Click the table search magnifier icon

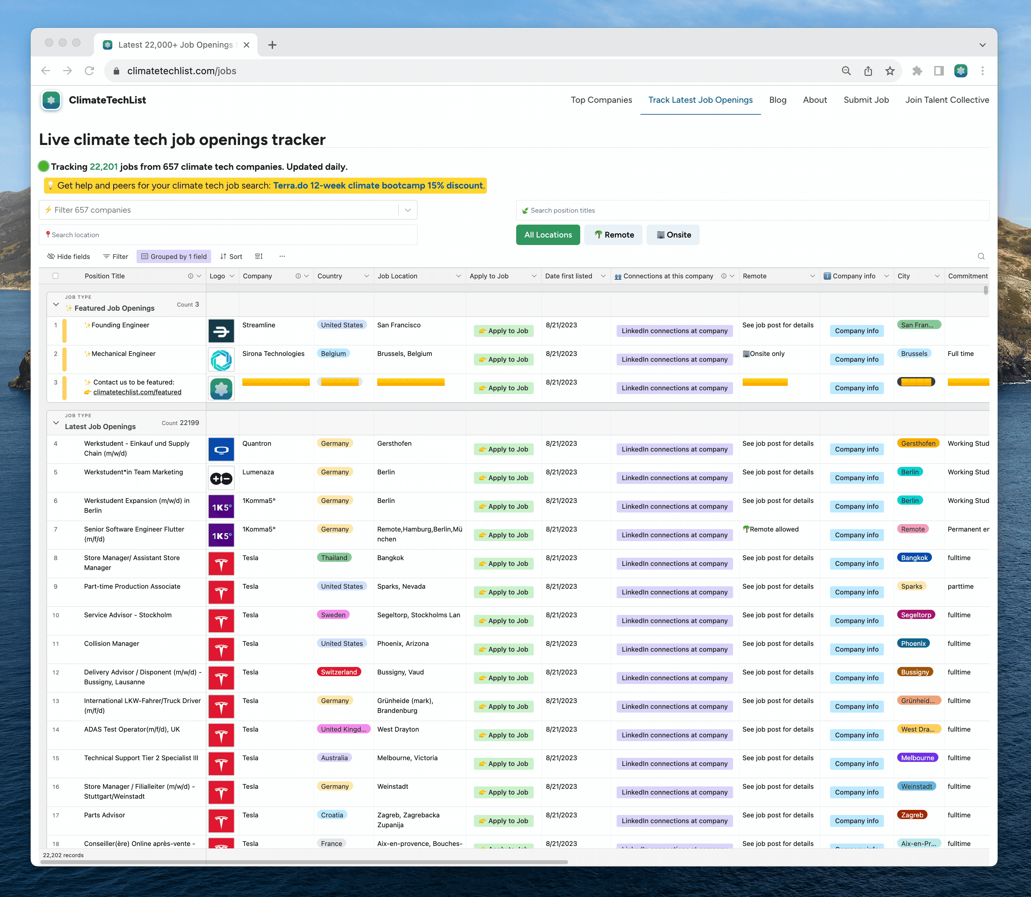coord(981,256)
